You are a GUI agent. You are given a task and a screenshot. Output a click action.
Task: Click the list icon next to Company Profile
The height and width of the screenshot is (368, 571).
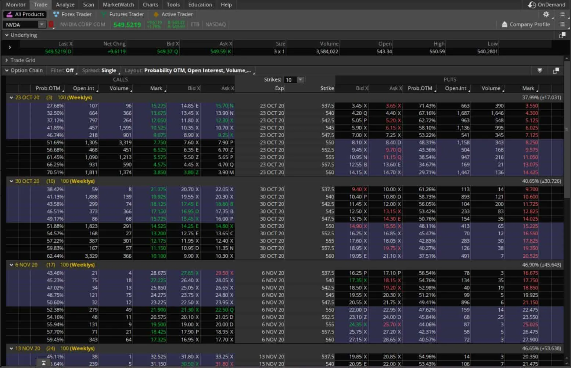(x=562, y=24)
